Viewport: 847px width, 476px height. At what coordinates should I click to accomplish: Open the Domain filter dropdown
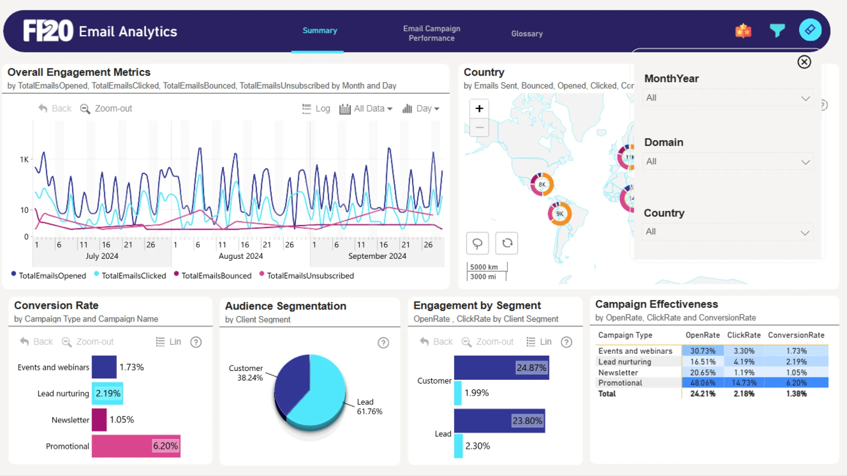[728, 162]
